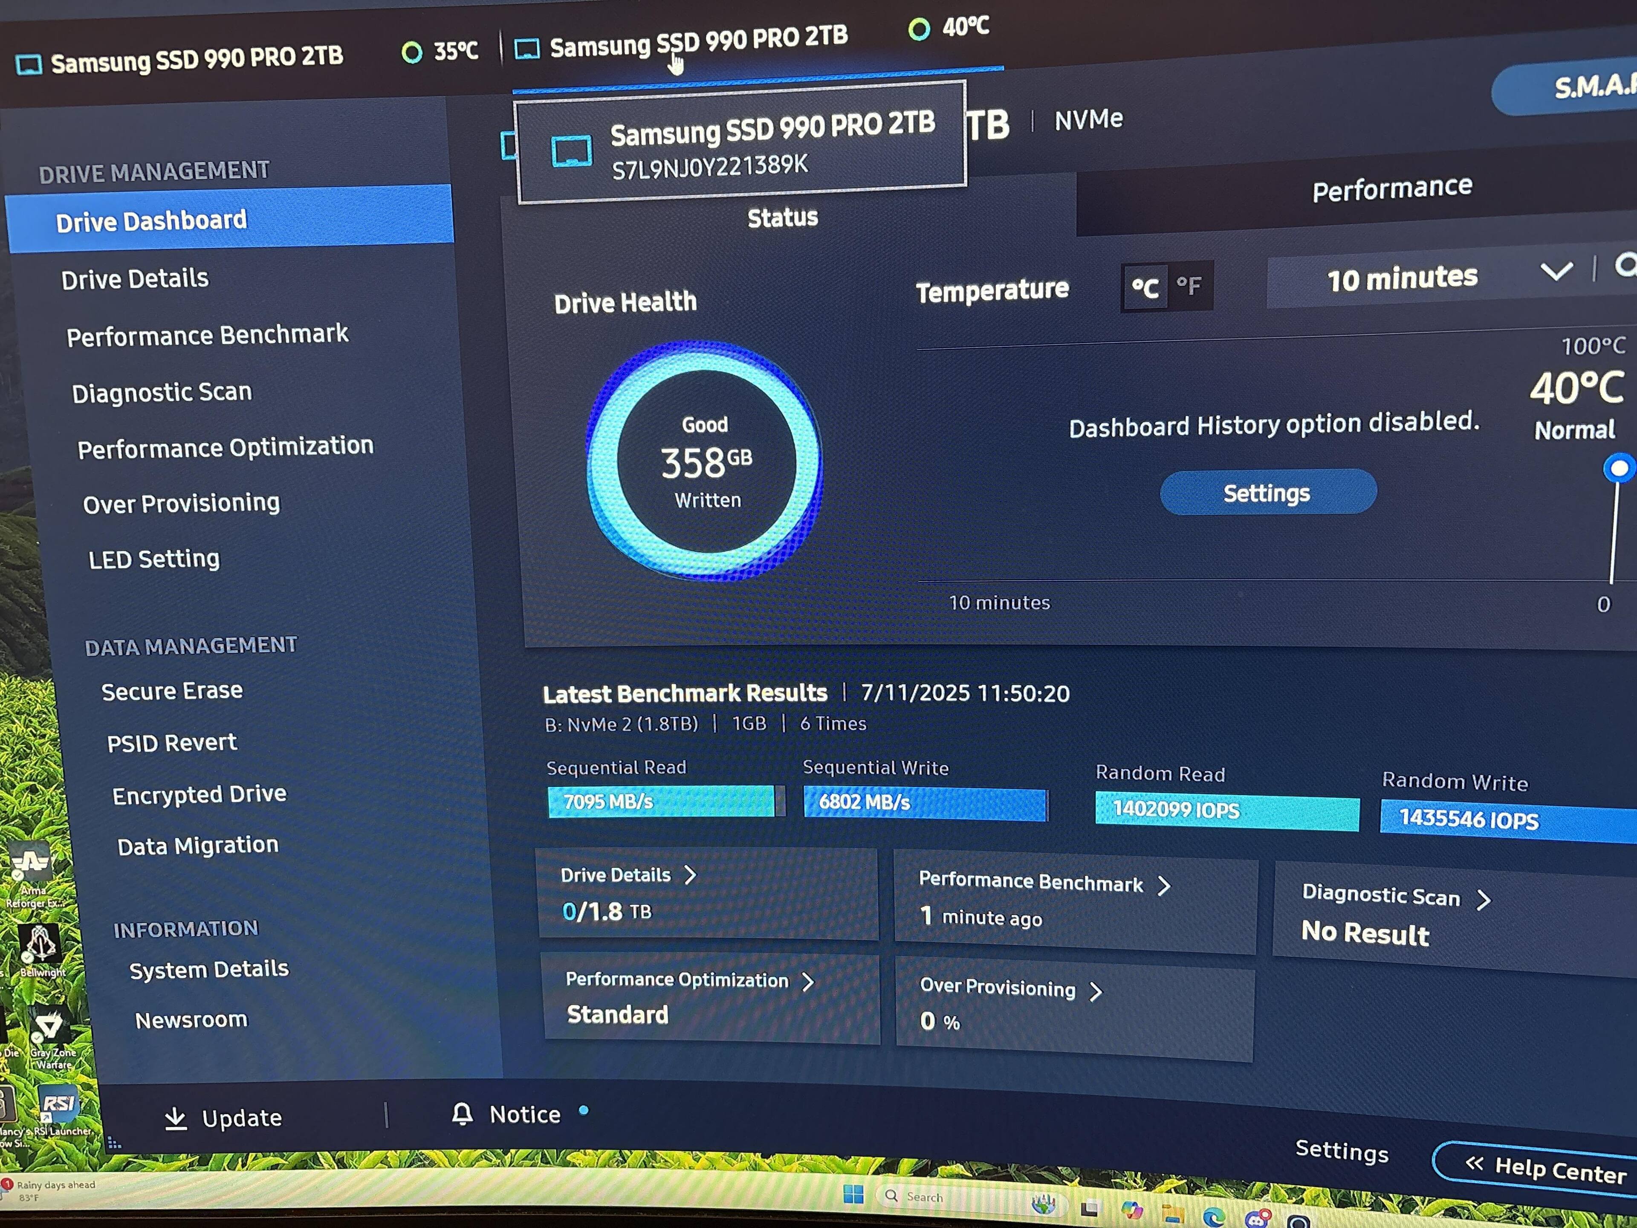Expand the Drive Details chevron card
Image resolution: width=1637 pixels, height=1228 pixels.
coord(691,875)
